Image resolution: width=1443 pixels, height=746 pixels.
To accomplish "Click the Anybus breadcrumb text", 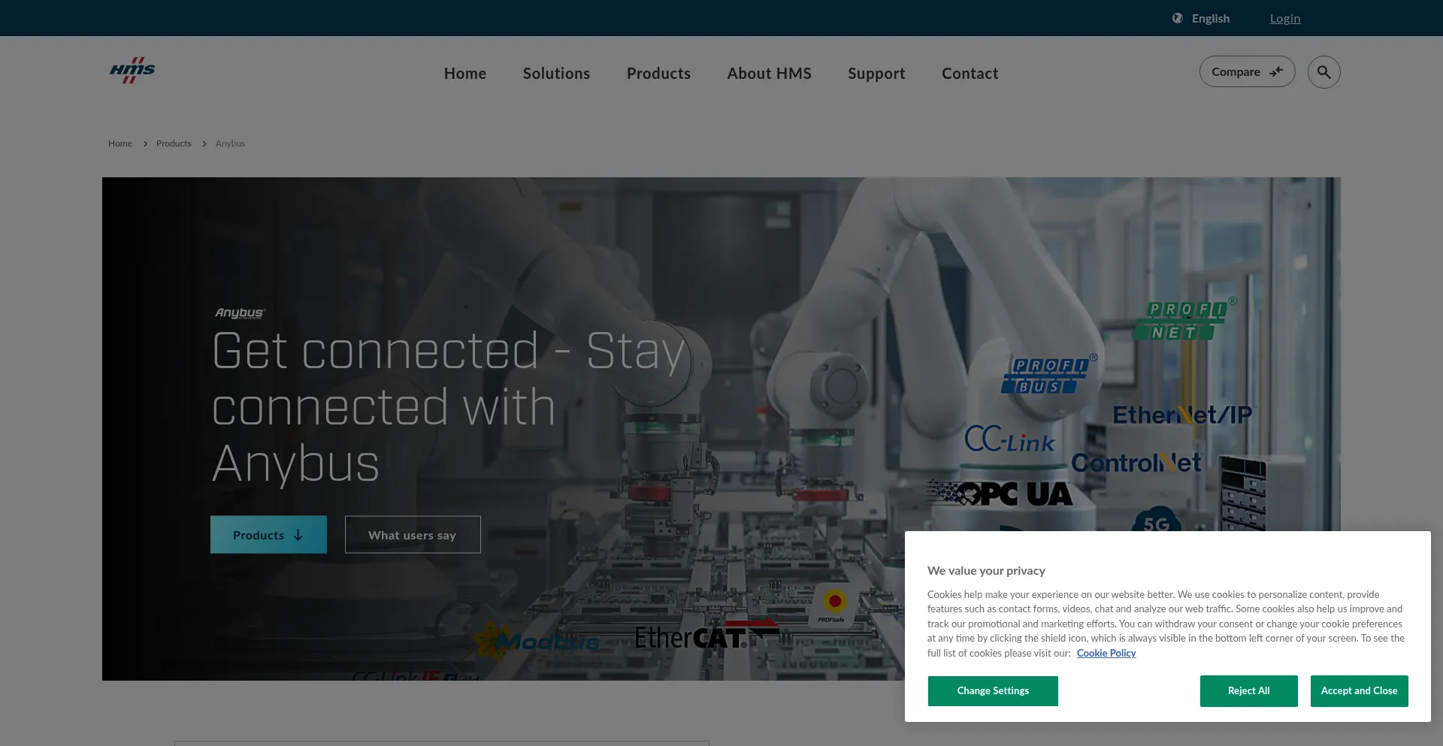I will pyautogui.click(x=230, y=143).
